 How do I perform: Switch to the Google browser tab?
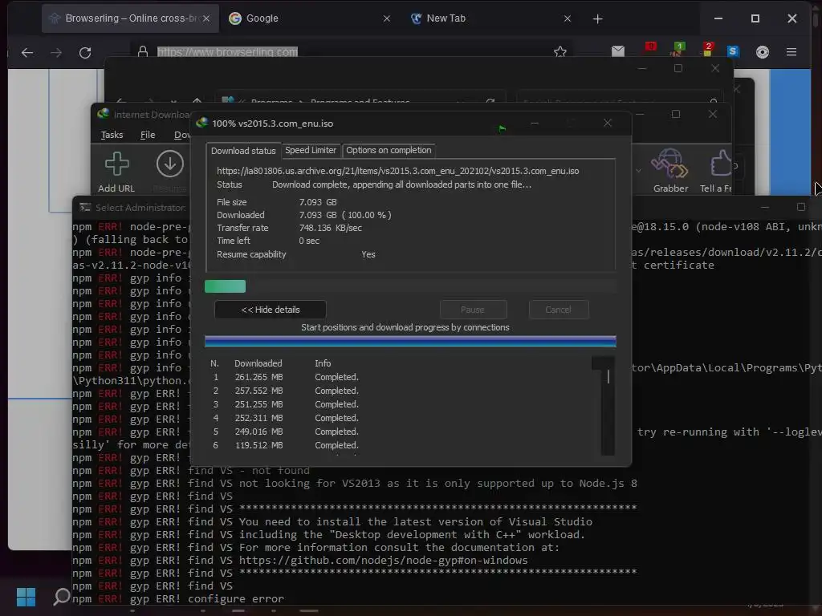point(309,18)
